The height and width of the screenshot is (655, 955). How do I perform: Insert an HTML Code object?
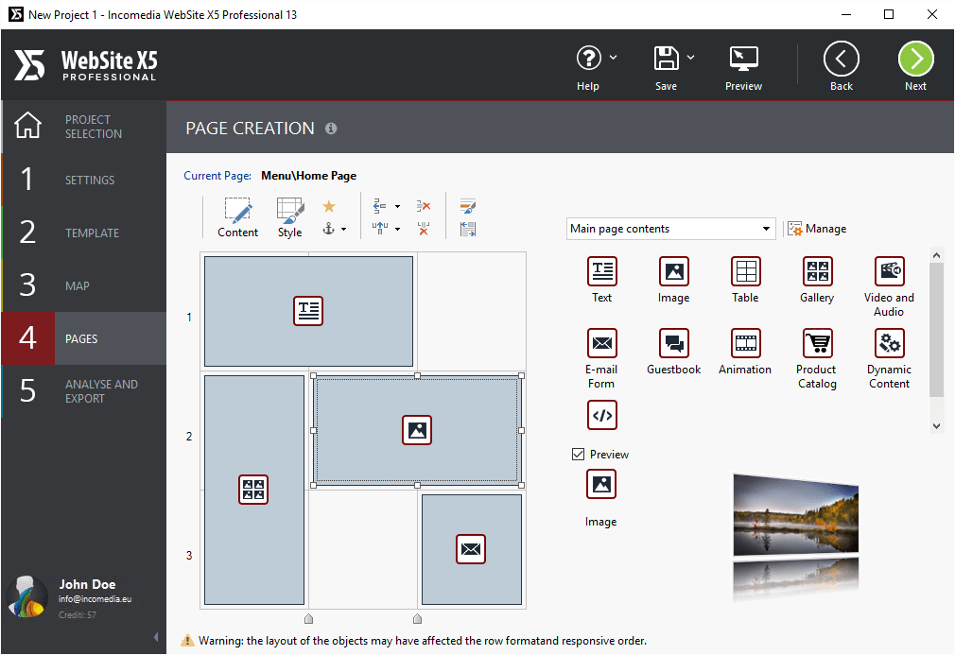coord(601,414)
